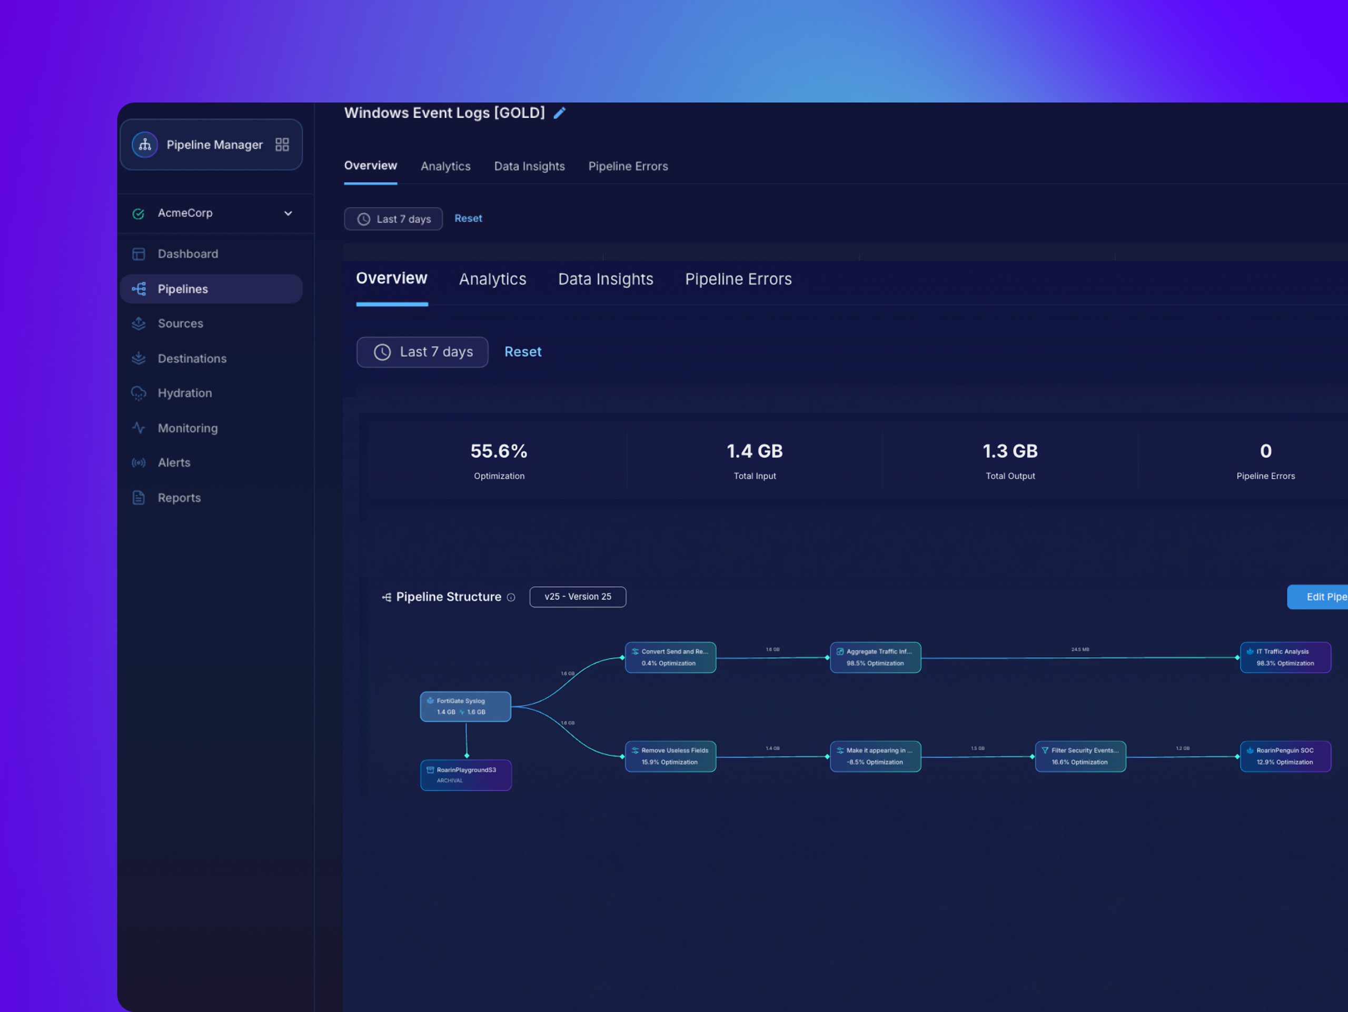Switch to the large Pipeline Errors tab
Image resolution: width=1348 pixels, height=1012 pixels.
point(738,279)
